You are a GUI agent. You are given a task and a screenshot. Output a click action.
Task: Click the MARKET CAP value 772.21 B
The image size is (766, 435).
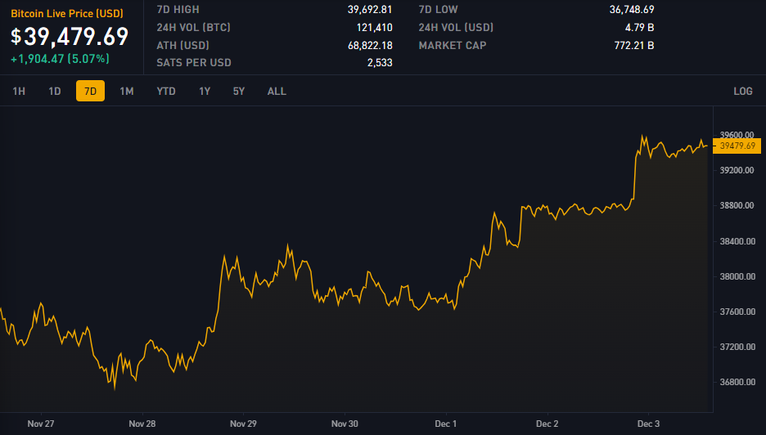tap(633, 46)
